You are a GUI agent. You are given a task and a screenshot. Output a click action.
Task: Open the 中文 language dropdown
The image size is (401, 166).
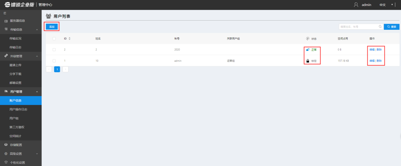[x=386, y=5]
